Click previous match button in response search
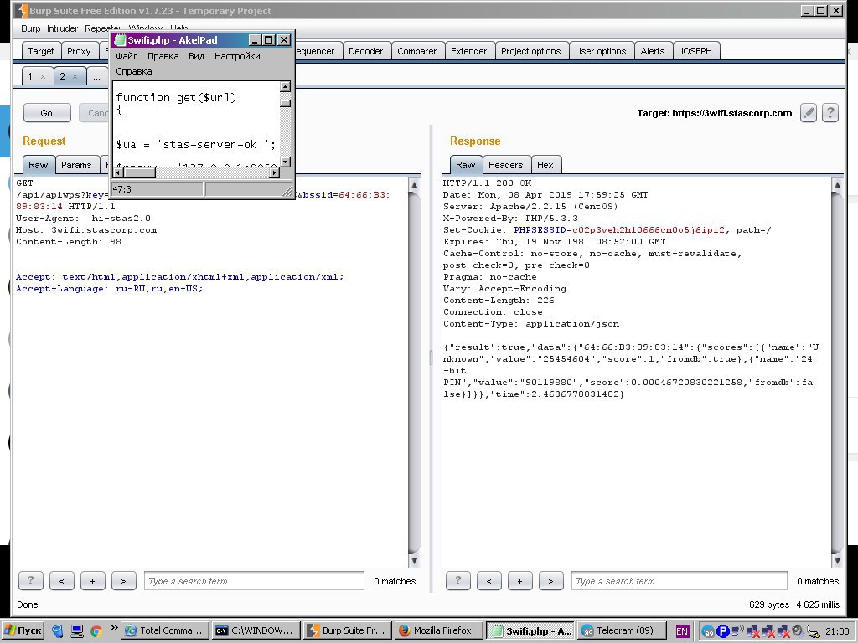Image resolution: width=858 pixels, height=643 pixels. point(489,581)
